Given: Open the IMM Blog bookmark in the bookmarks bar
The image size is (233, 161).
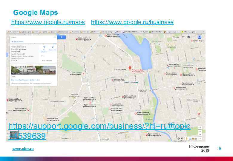Looking at the screenshot, I should click(189, 32).
